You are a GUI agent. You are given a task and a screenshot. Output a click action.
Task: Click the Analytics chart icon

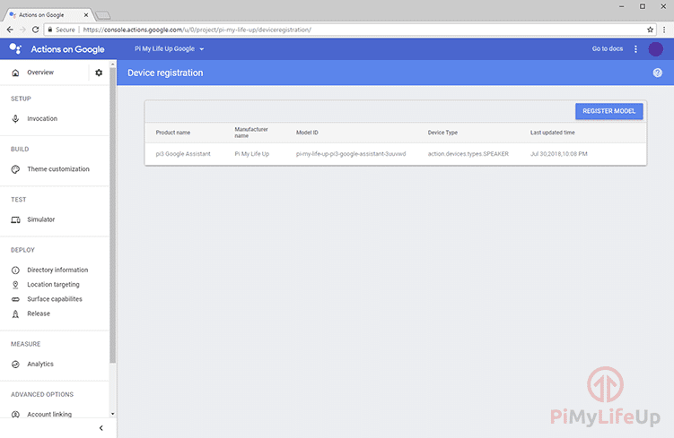(15, 365)
